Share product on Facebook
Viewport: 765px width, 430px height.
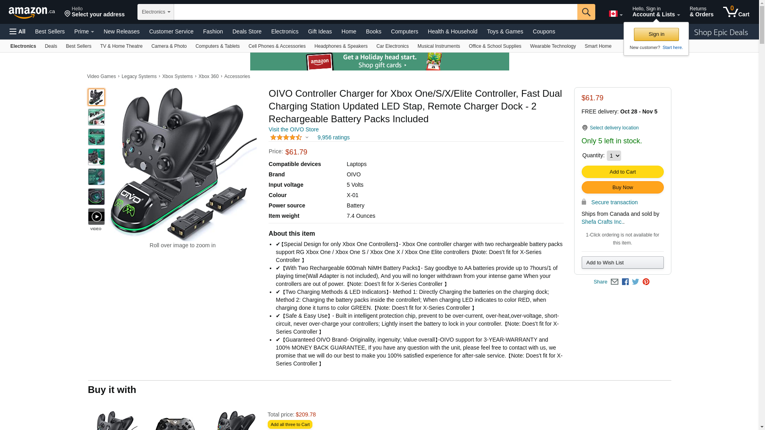(625, 282)
